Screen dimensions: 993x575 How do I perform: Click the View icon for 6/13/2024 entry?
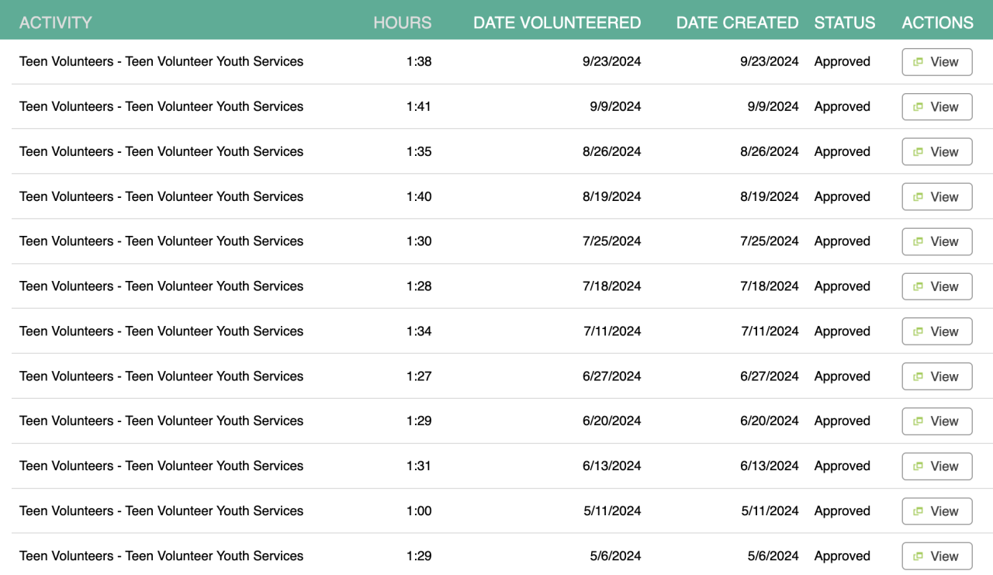click(x=919, y=467)
